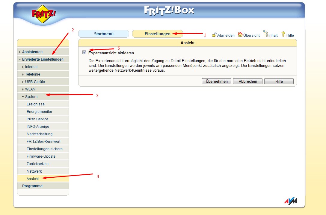Click the System label in sidebar
The width and height of the screenshot is (326, 215).
coord(31,96)
